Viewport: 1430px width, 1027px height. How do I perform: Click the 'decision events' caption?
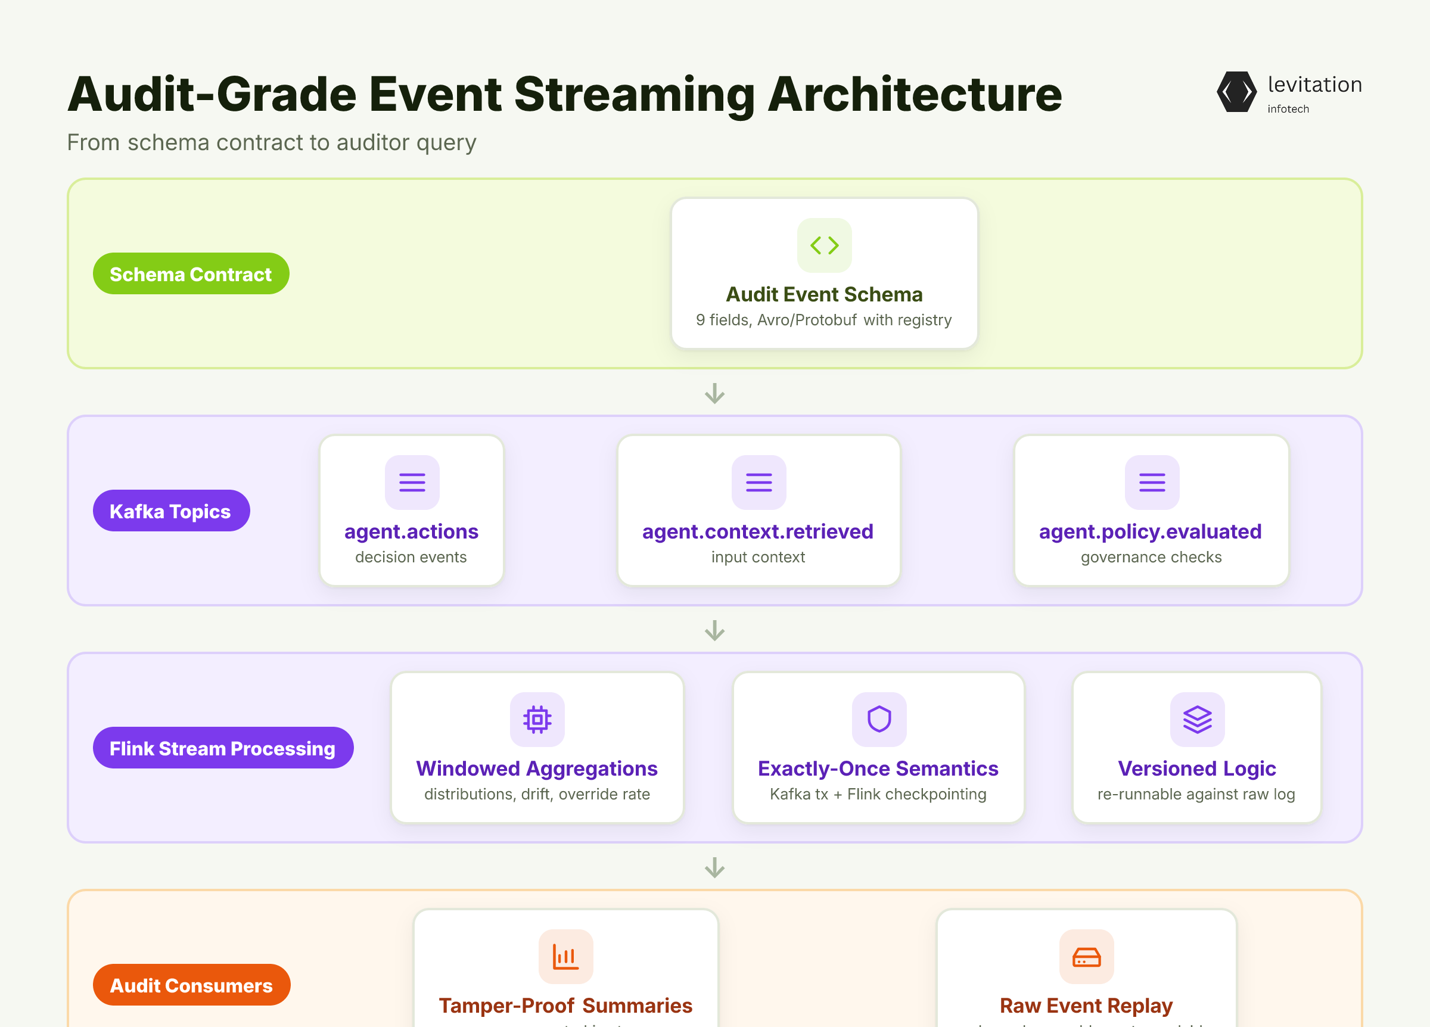click(411, 558)
